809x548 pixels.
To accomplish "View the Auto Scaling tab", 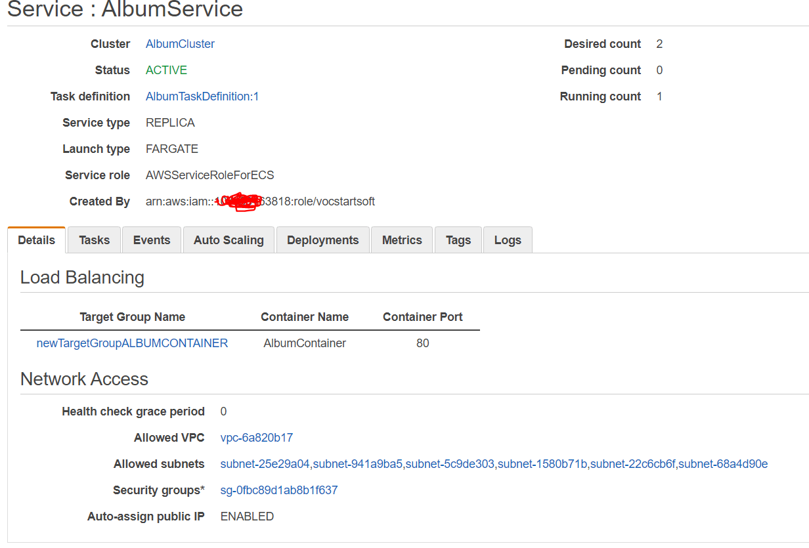I will (x=229, y=240).
